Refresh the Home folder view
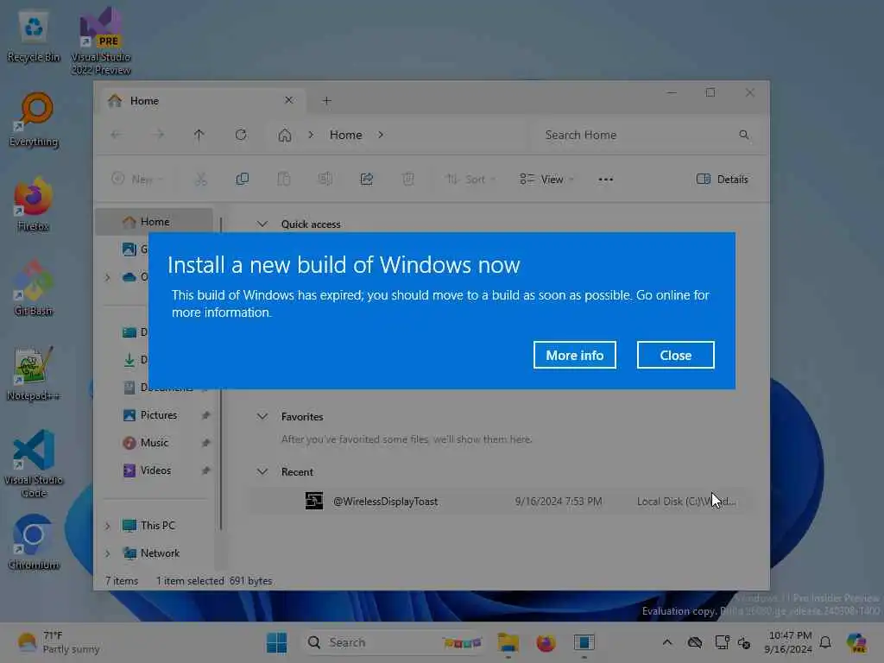Viewport: 884px width, 663px height. 241,135
